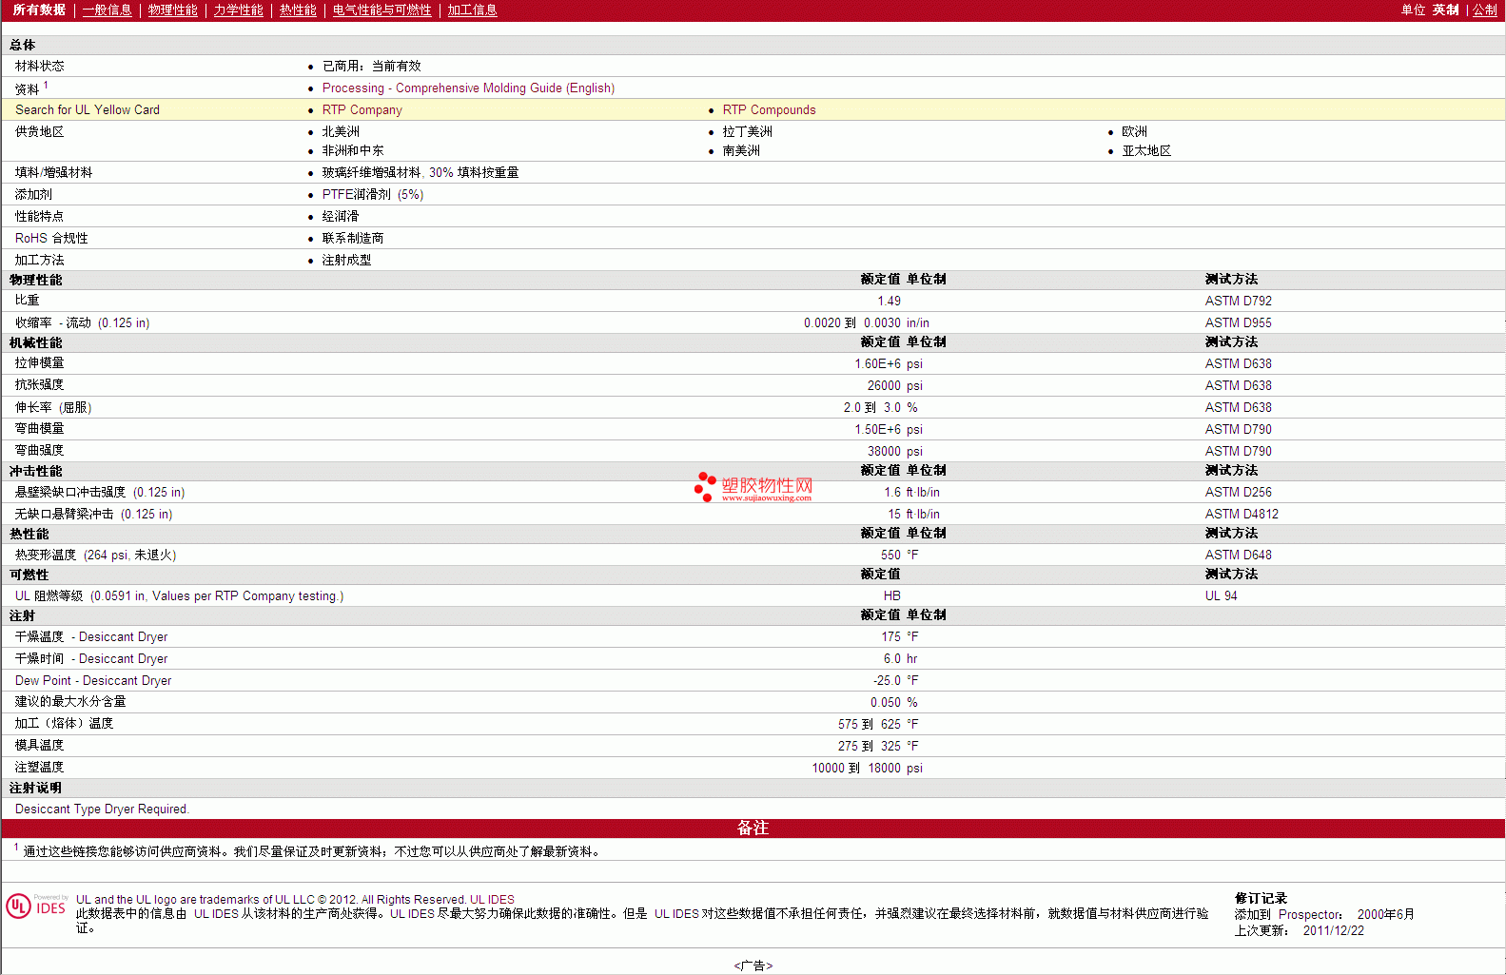This screenshot has width=1506, height=975.
Task: Click the red 塑胶物性网 watermark logo
Action: (x=753, y=487)
